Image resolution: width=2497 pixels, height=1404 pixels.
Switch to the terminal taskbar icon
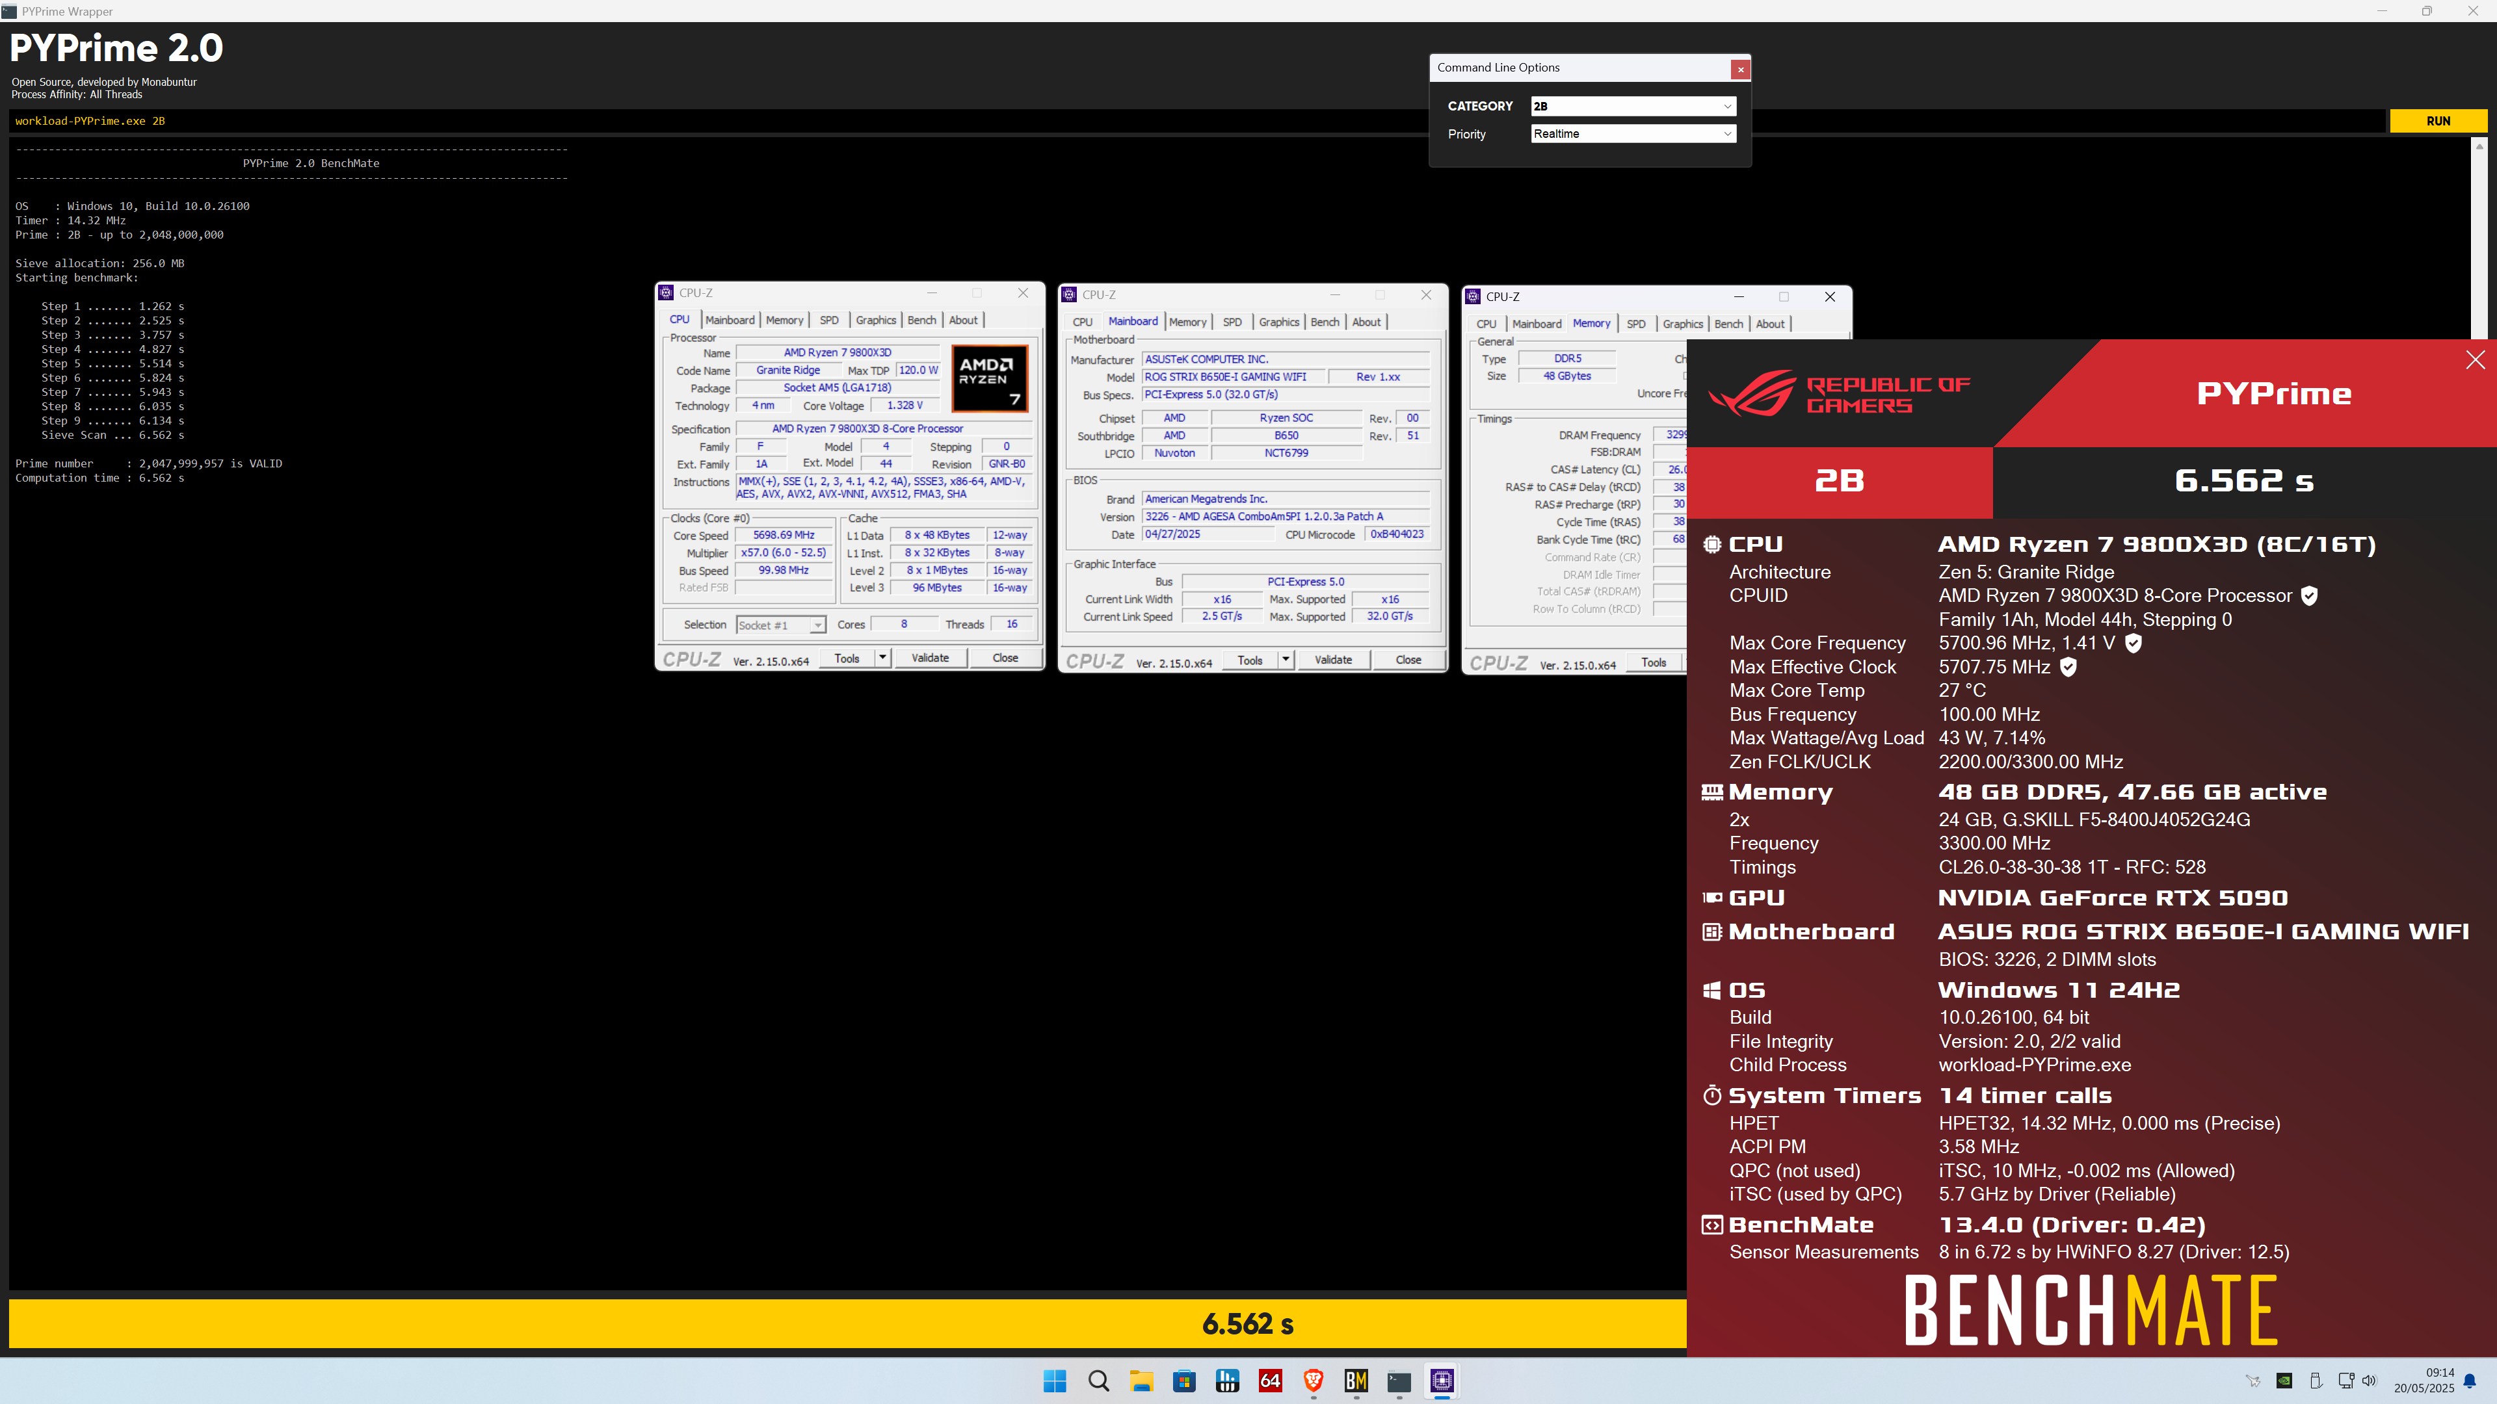coord(1399,1381)
